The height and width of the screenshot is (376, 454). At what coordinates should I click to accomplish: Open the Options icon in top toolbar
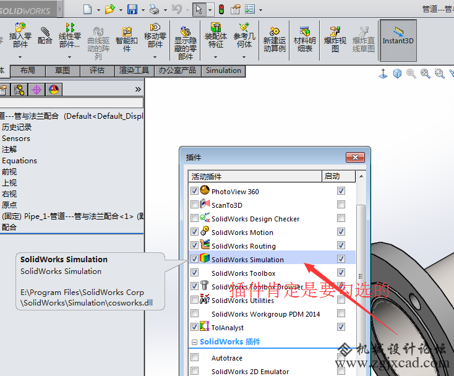tap(250, 9)
